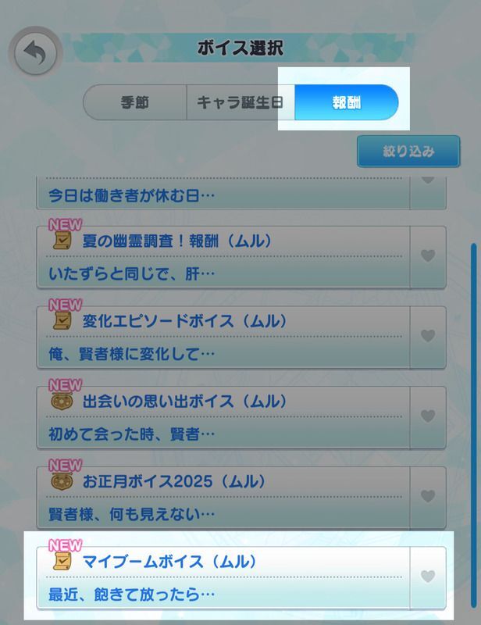
Task: Click NEW badge on 夏の幽霊調査 entry
Action: click(x=65, y=225)
